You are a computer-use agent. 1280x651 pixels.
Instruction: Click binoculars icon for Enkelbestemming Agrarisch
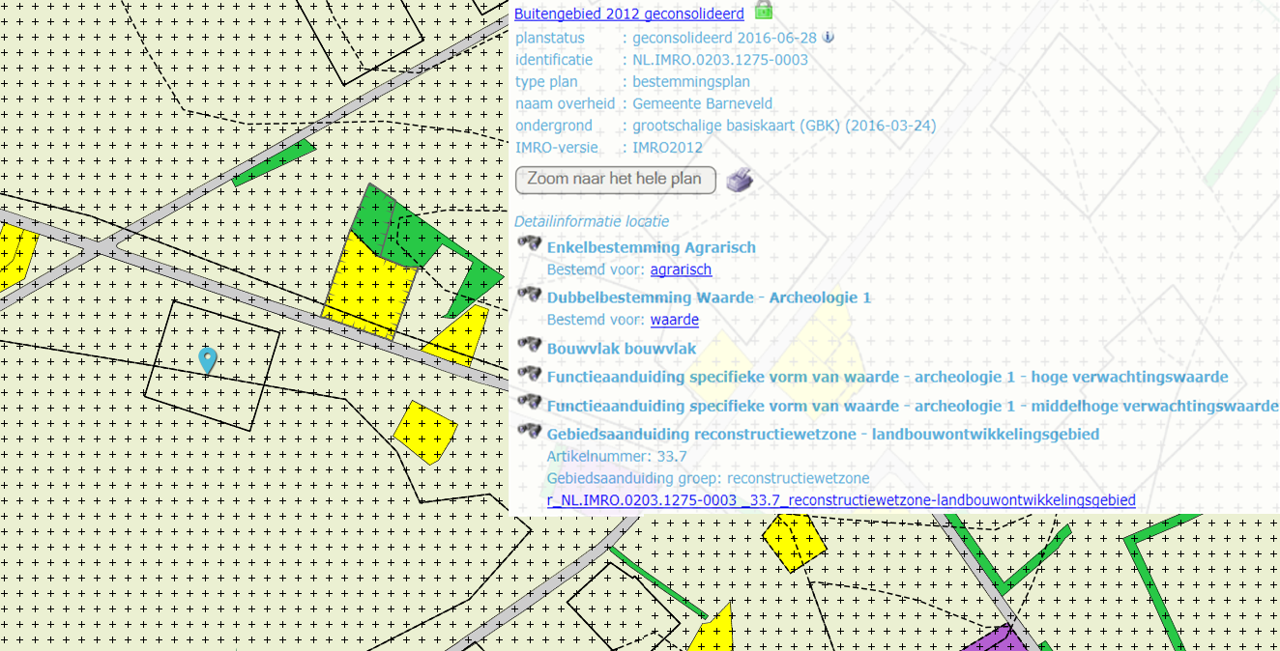pos(529,244)
